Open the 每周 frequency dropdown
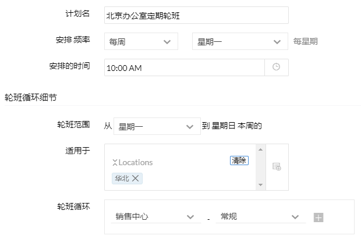The width and height of the screenshot is (361, 239). click(141, 42)
